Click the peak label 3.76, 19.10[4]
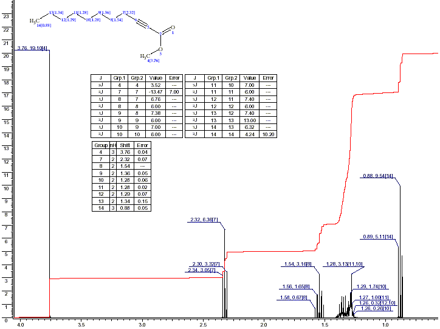Screen dimensions: 440x329 point(32,48)
